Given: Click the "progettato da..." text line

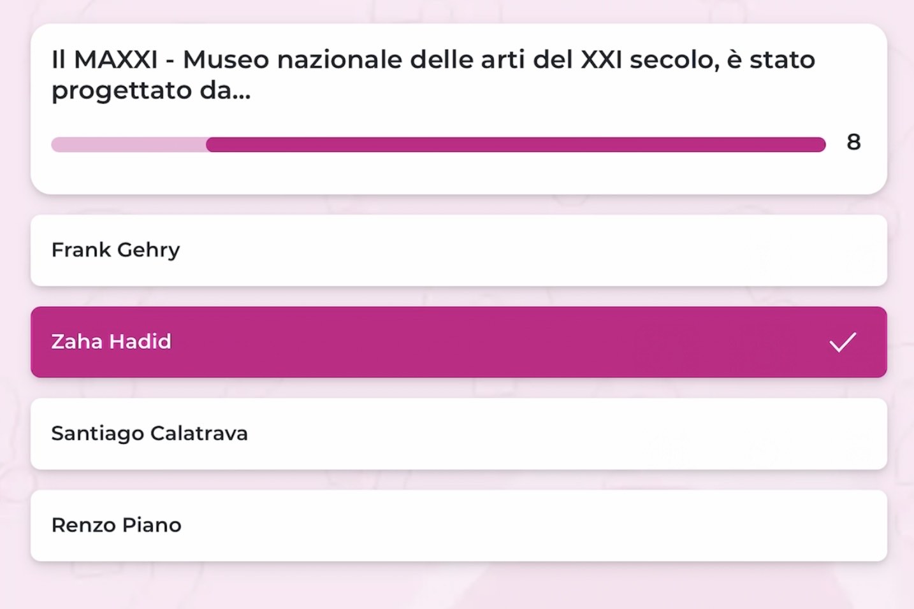Looking at the screenshot, I should pyautogui.click(x=151, y=90).
